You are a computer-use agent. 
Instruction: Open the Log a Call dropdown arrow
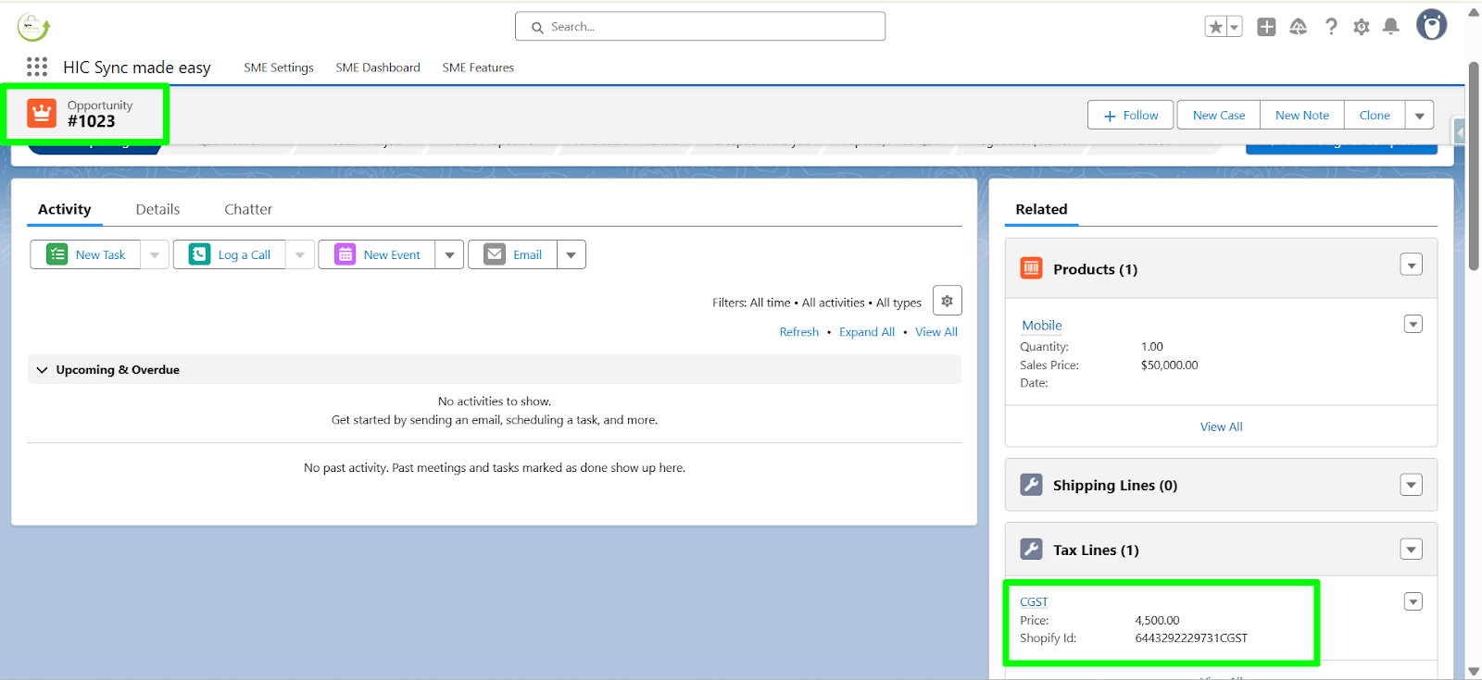coord(299,254)
